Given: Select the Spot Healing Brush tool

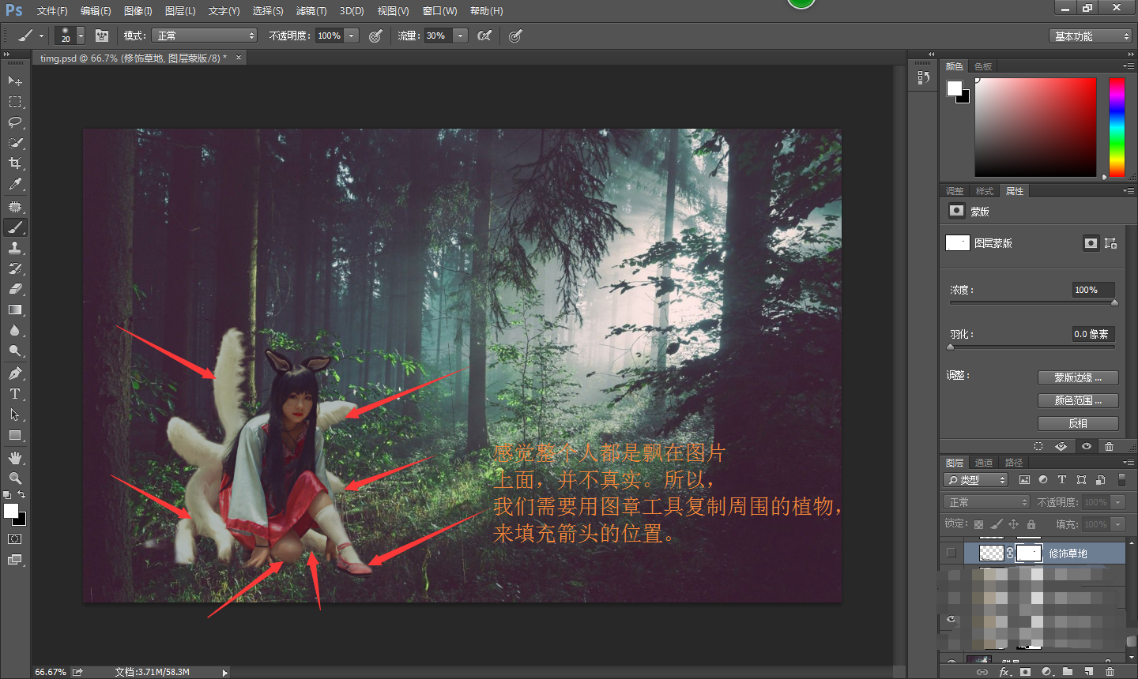Looking at the screenshot, I should coord(15,207).
